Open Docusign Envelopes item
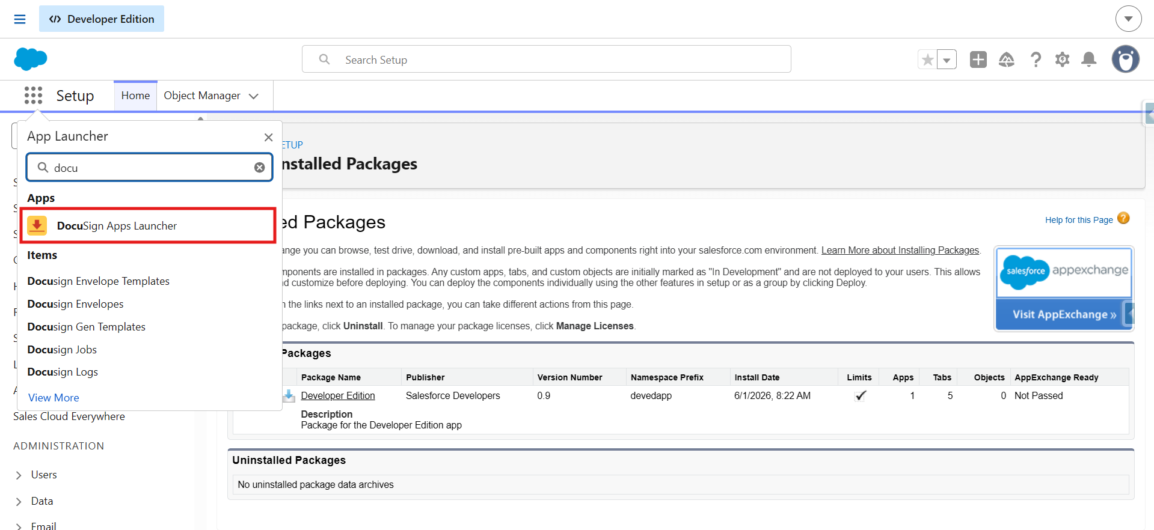 point(76,304)
